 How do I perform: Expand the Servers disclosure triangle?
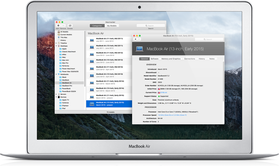pyautogui.click(x=56, y=94)
